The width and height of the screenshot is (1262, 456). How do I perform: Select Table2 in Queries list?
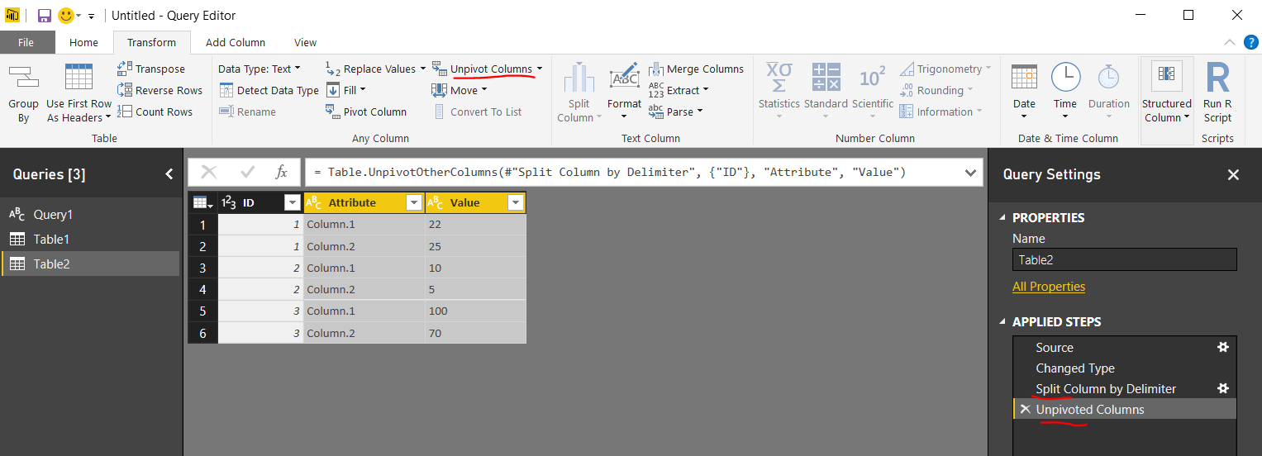90,264
